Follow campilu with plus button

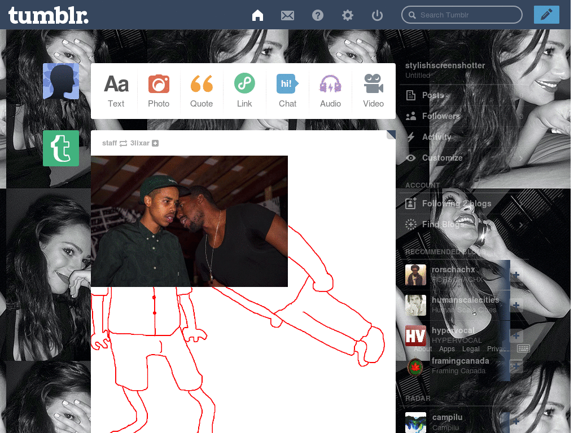pyautogui.click(x=516, y=422)
